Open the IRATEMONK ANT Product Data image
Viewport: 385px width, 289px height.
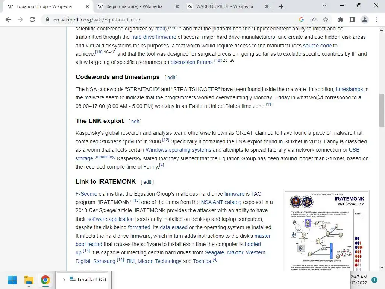(x=326, y=231)
